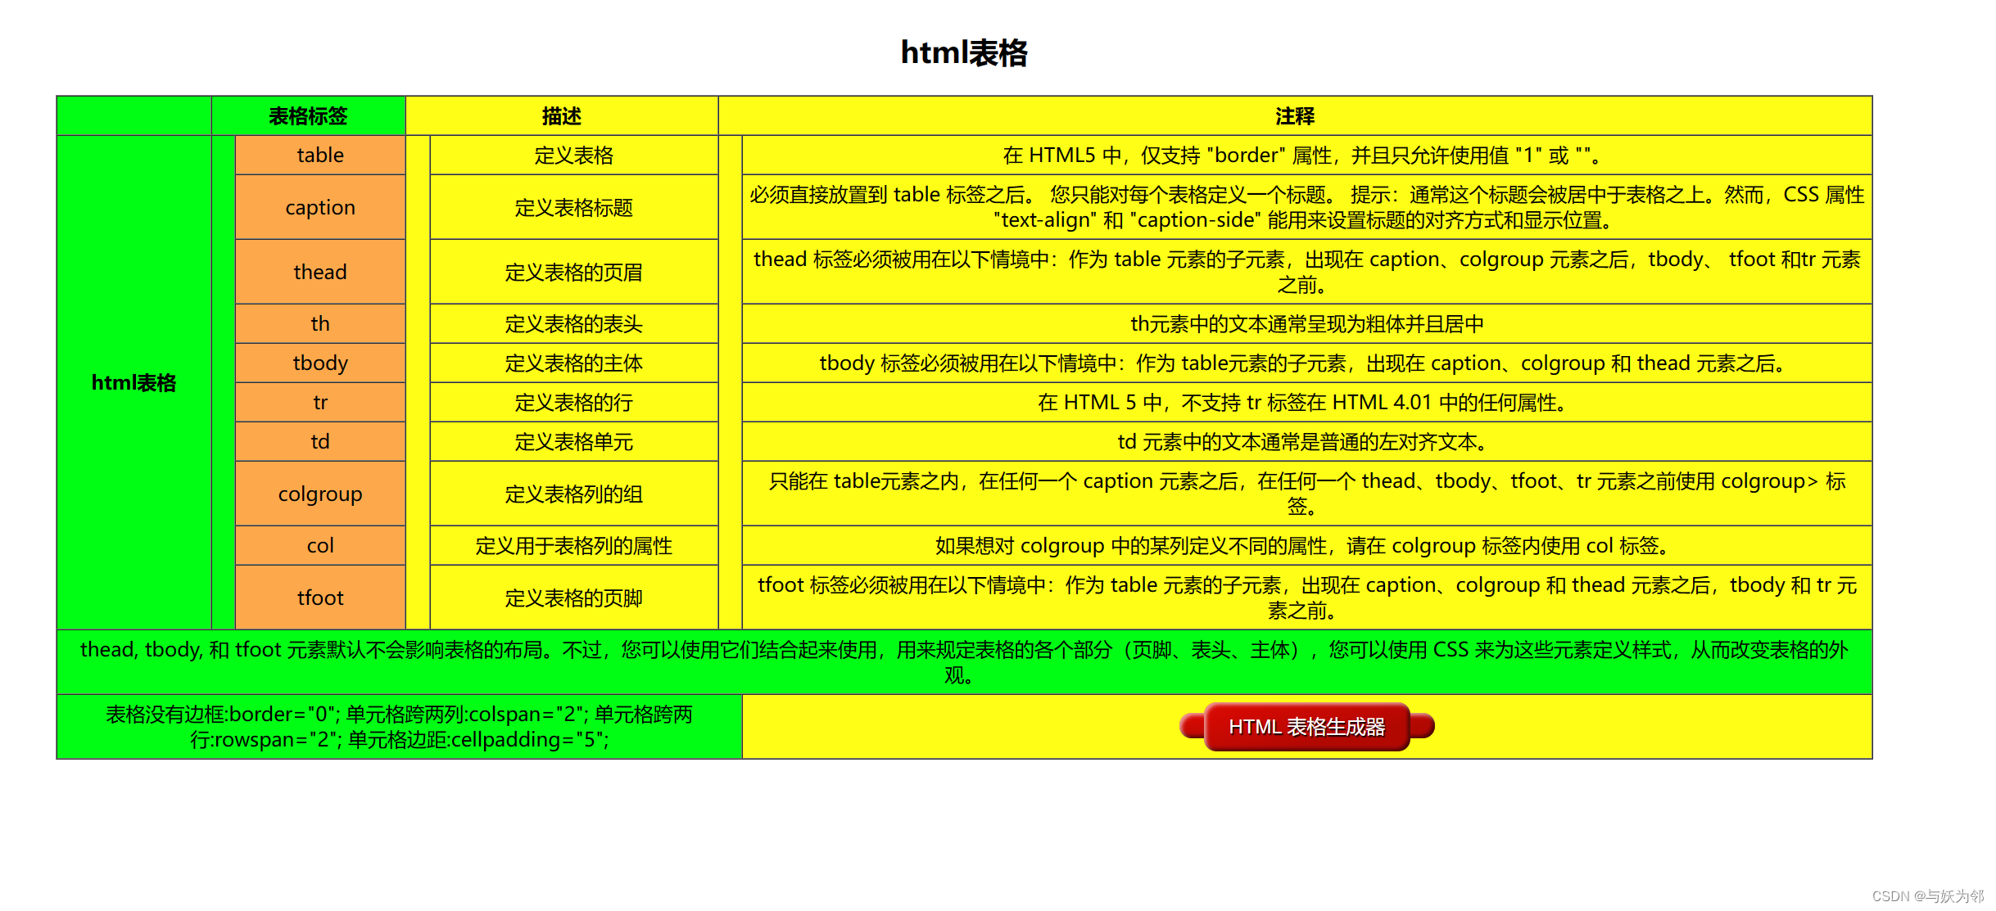Click the tfoot tag cell

[320, 598]
